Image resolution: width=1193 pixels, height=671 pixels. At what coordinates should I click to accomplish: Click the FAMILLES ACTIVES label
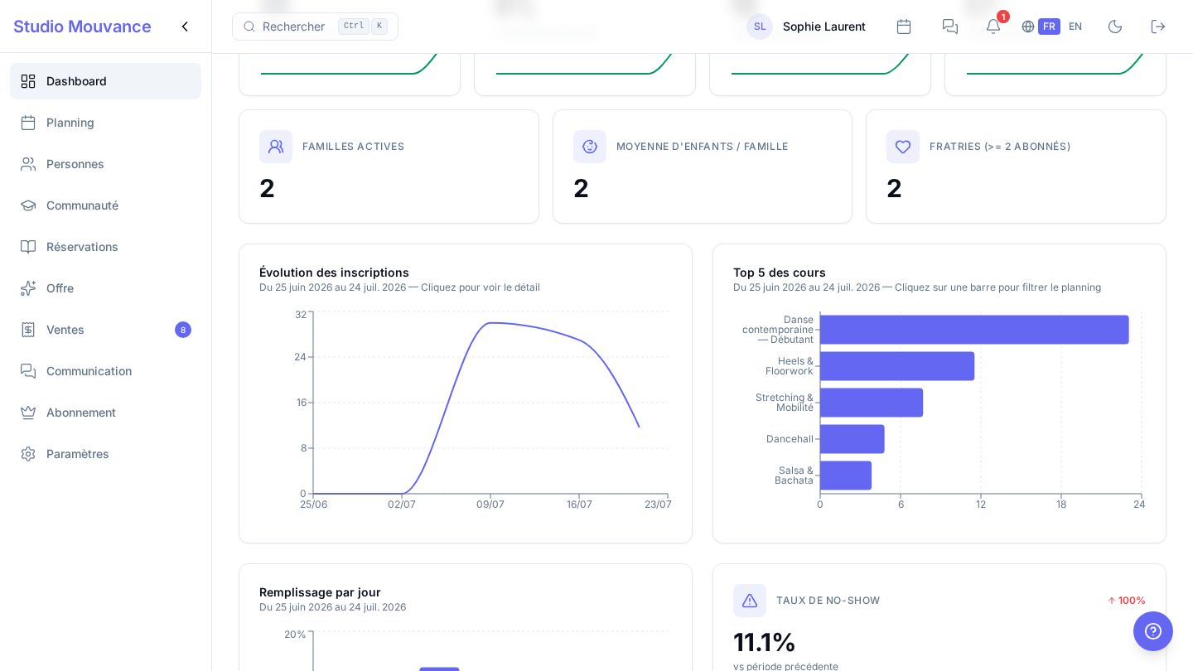coord(353,147)
